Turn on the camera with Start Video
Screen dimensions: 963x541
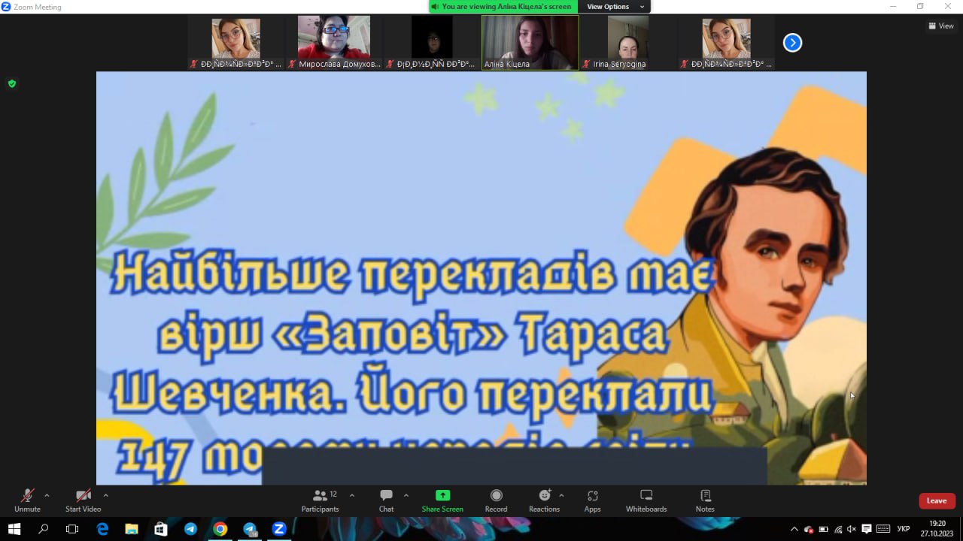83,500
